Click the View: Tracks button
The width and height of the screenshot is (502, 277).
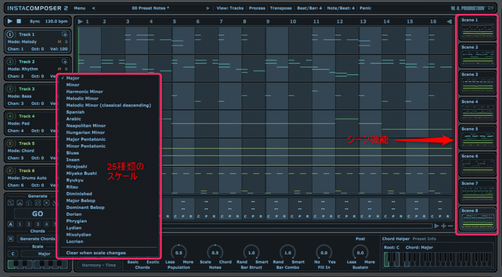pos(230,8)
